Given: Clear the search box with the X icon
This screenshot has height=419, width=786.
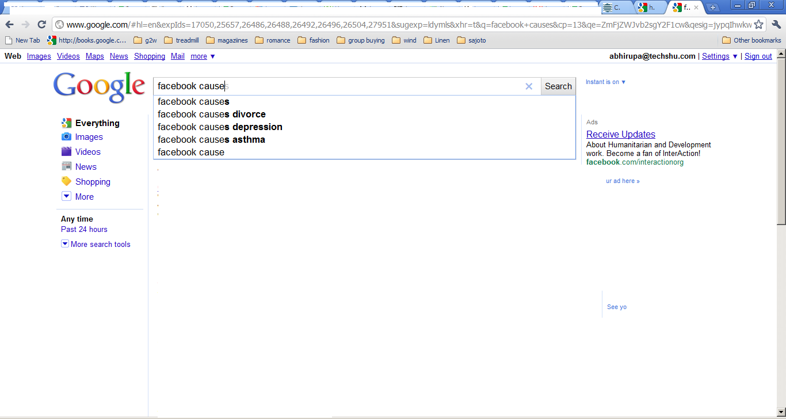Looking at the screenshot, I should [529, 86].
